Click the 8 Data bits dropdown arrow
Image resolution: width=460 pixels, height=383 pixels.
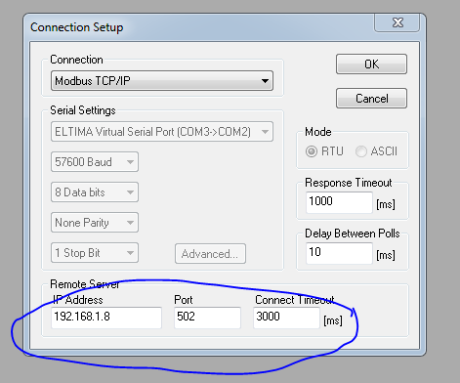pyautogui.click(x=130, y=192)
